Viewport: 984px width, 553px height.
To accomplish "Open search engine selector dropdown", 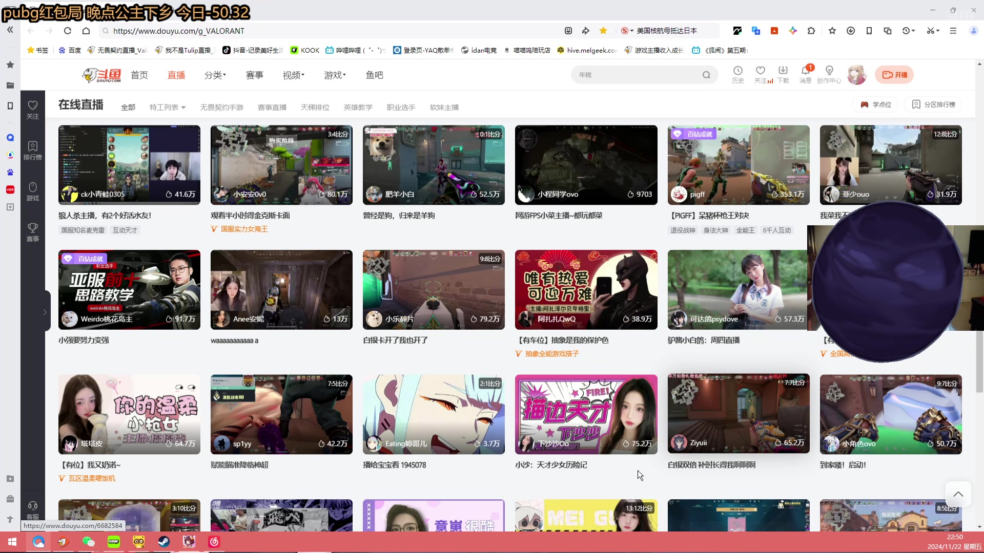I will point(627,31).
